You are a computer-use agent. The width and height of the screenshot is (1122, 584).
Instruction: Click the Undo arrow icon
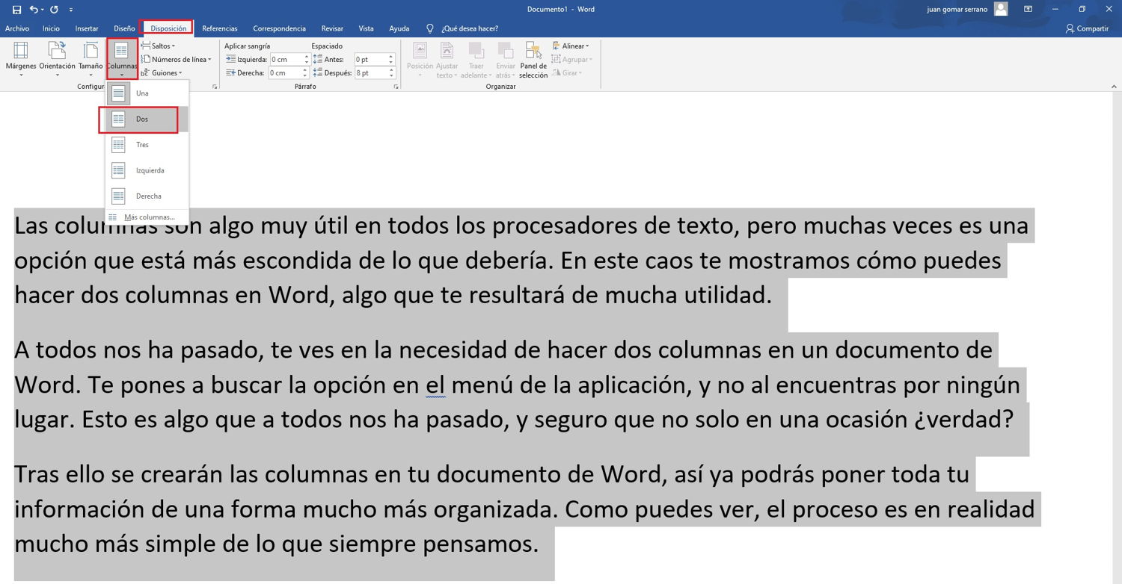(34, 10)
